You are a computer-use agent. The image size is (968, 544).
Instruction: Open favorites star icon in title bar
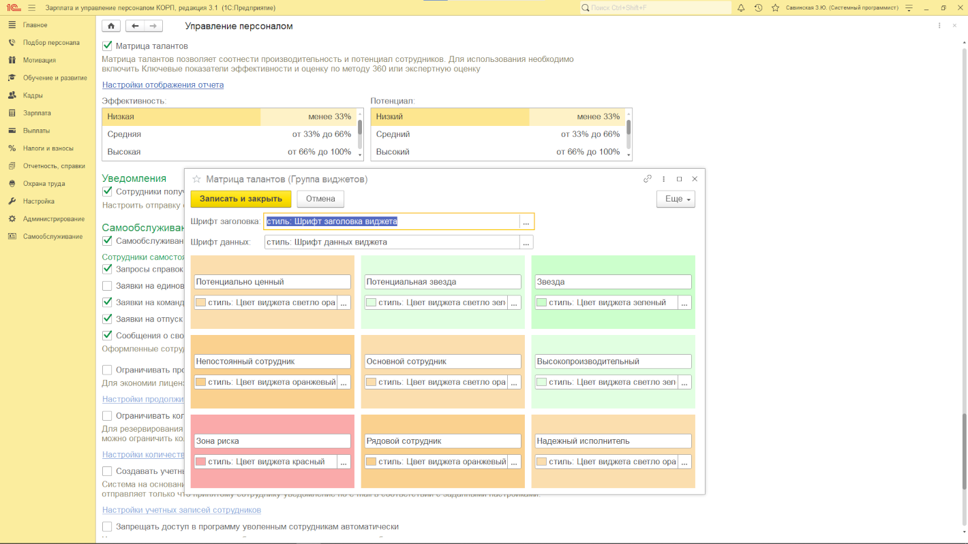click(775, 7)
